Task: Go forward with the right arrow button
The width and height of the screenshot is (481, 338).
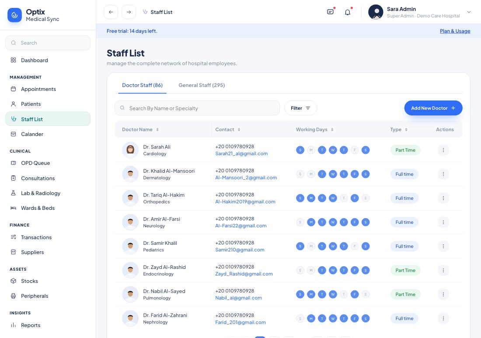Action: point(129,12)
